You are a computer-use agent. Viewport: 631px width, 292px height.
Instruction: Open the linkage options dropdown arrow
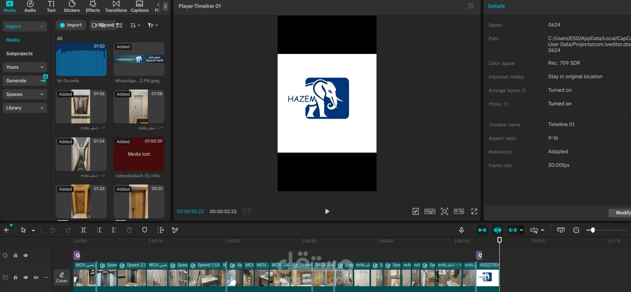[521, 230]
